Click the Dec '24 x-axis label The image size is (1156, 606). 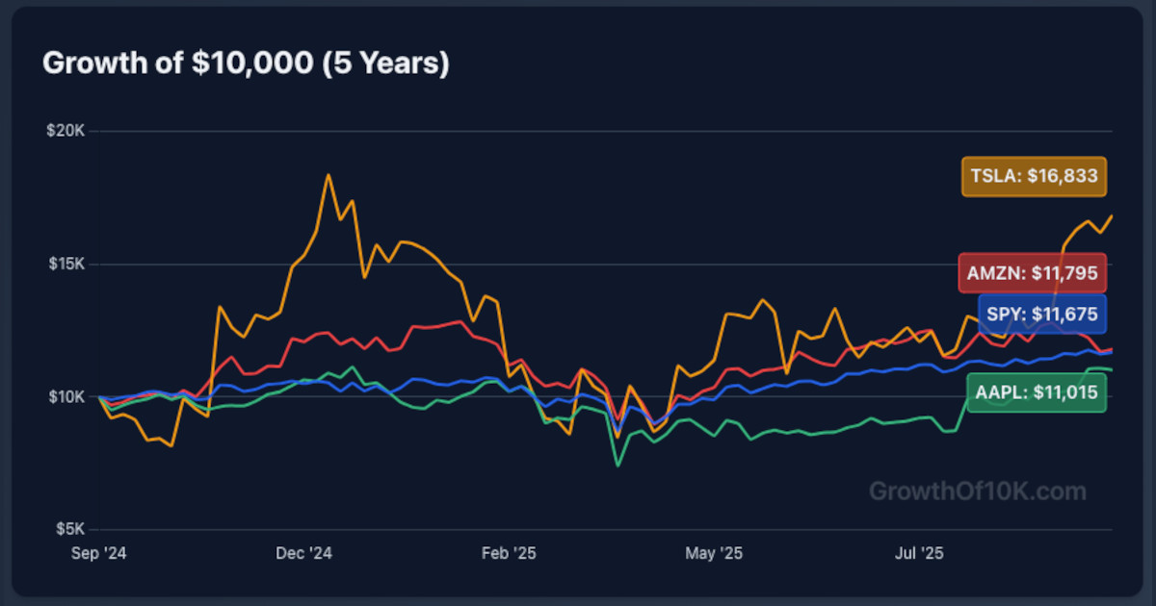(303, 553)
